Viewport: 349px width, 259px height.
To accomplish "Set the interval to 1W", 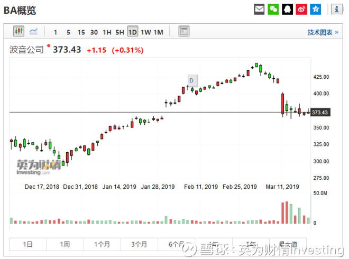I will 146,32.
